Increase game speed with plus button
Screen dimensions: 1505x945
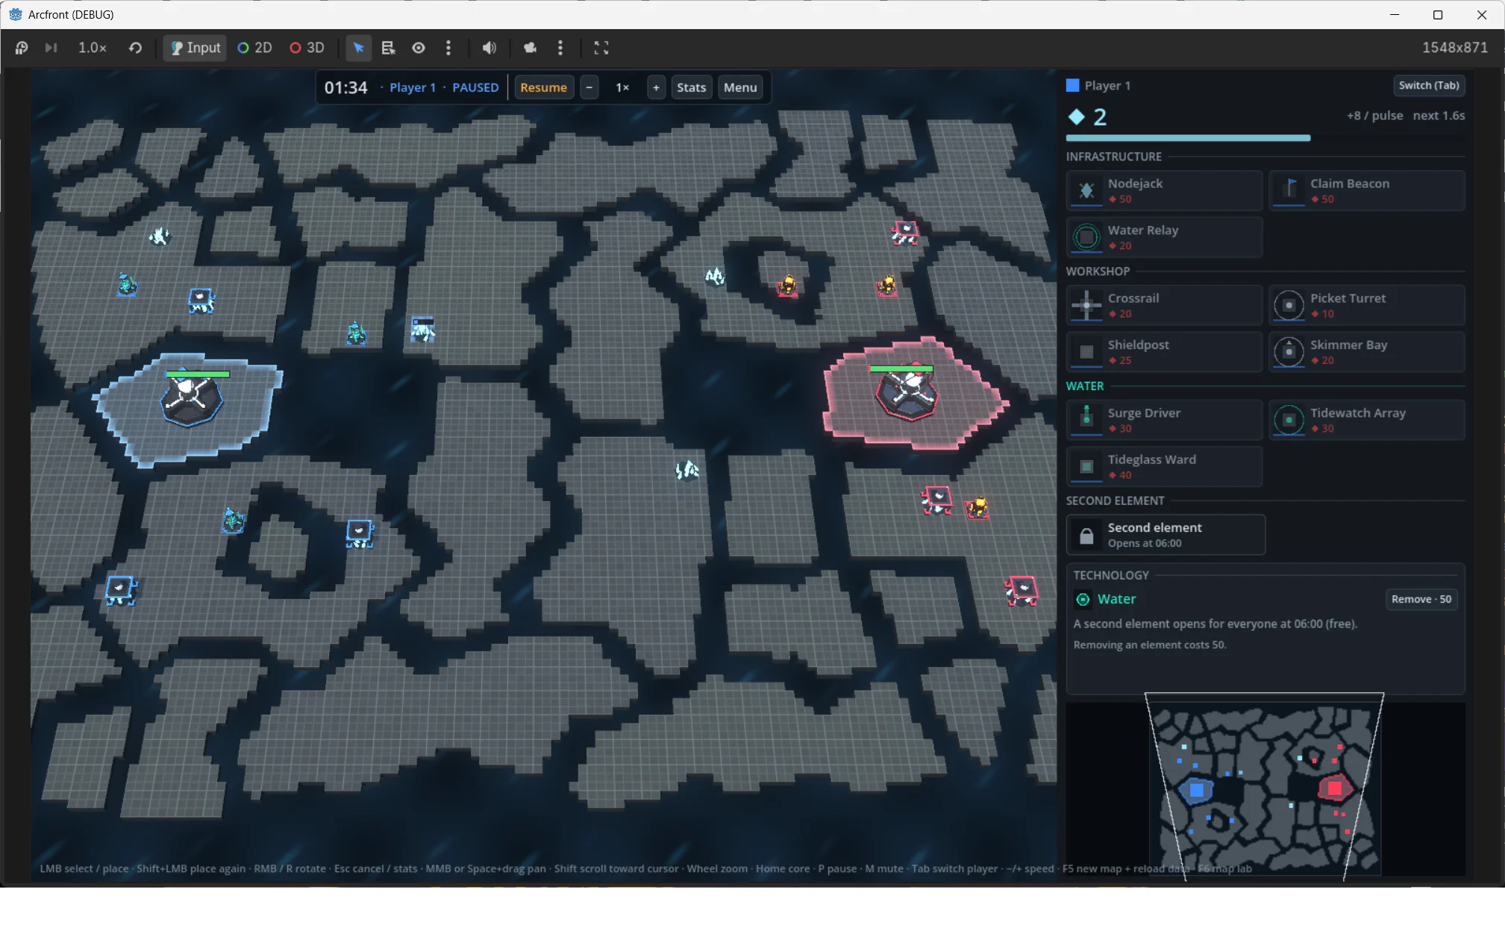(656, 87)
